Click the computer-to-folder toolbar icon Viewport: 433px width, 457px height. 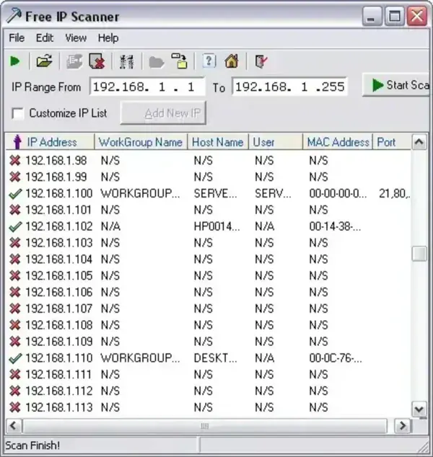(180, 61)
